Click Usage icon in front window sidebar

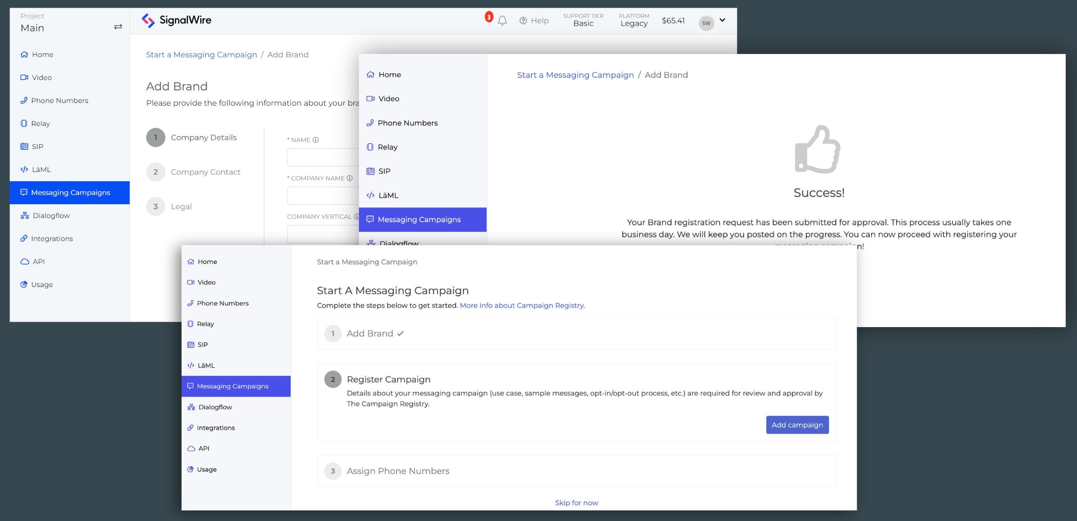pos(190,469)
